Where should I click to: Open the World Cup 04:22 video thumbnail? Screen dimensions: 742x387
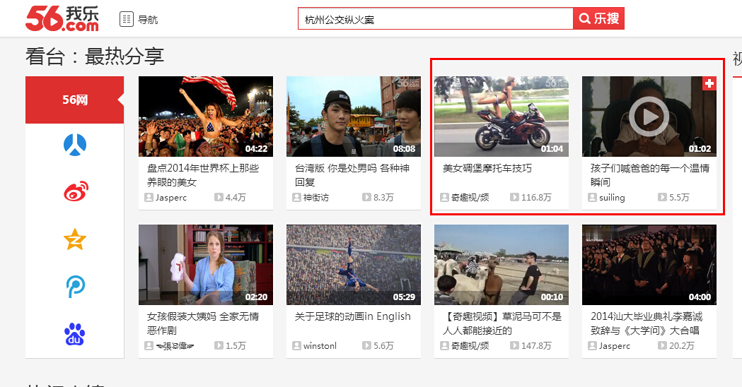(x=205, y=116)
